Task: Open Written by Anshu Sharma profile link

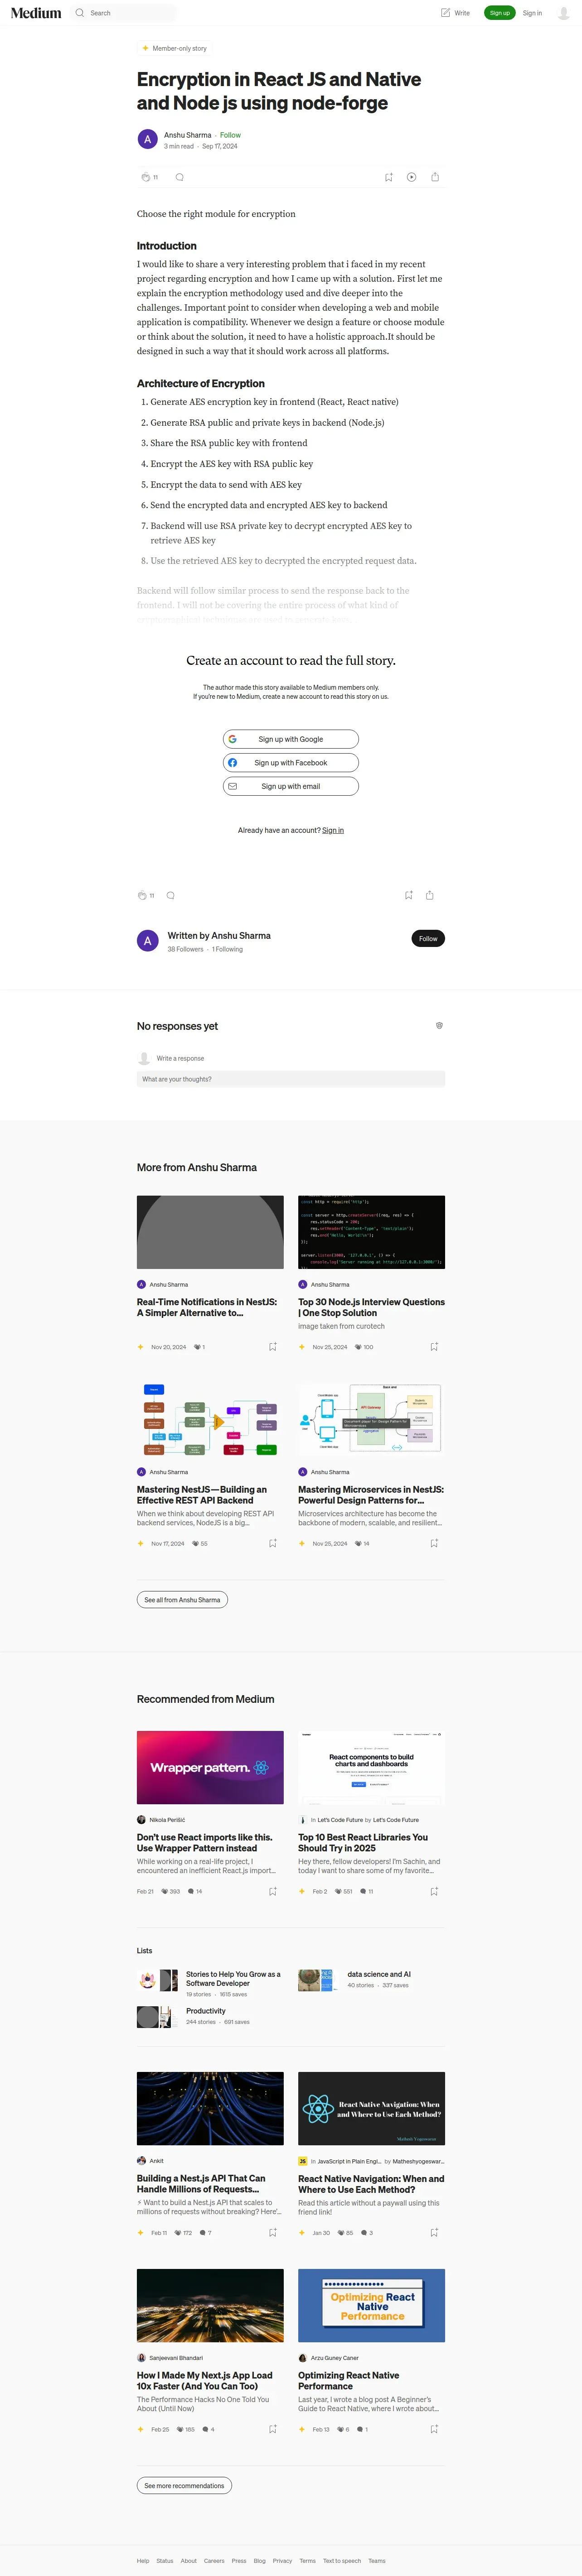Action: (x=219, y=936)
